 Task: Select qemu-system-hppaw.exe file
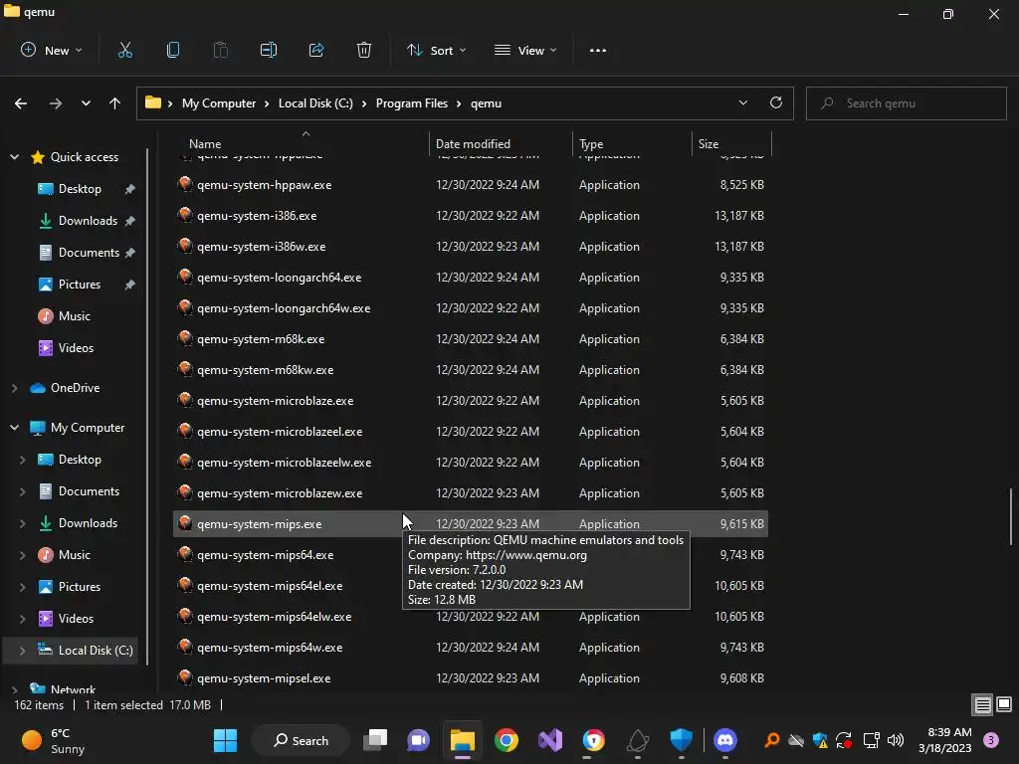coord(471,185)
